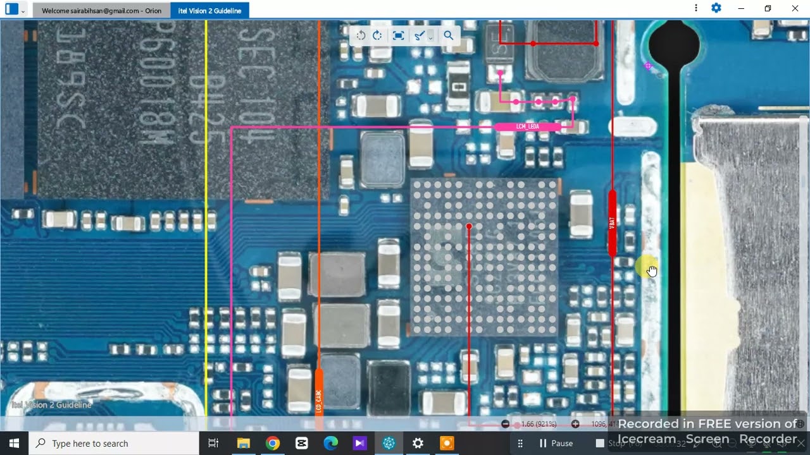Viewport: 810px width, 455px height.
Task: Select the freehand draw tool
Action: click(x=418, y=35)
